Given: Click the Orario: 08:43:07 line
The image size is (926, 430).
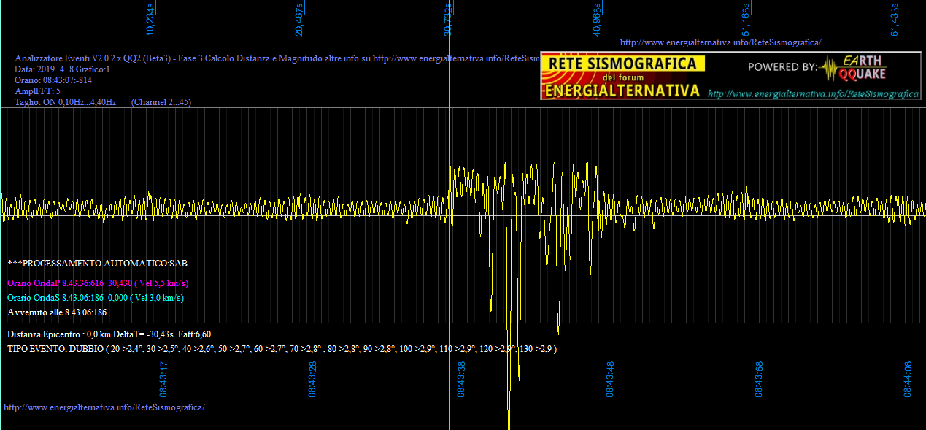Looking at the screenshot, I should click(53, 80).
